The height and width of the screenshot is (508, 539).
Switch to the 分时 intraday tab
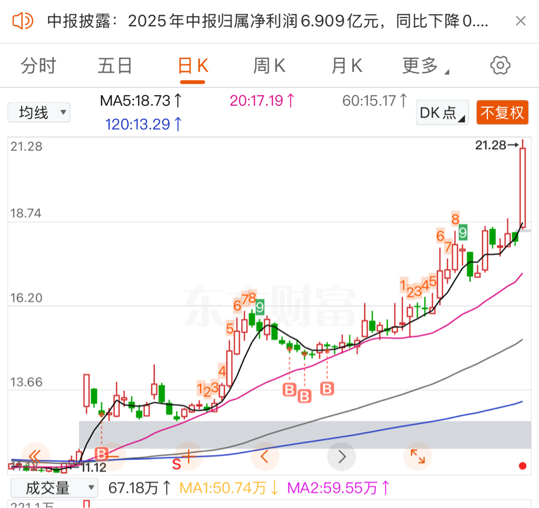(38, 66)
